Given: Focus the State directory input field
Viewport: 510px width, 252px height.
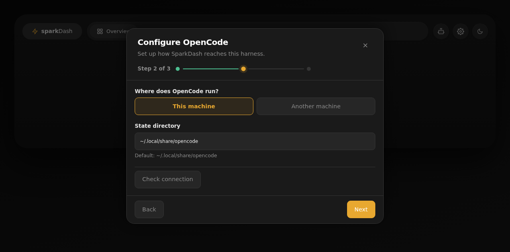Looking at the screenshot, I should click(255, 141).
